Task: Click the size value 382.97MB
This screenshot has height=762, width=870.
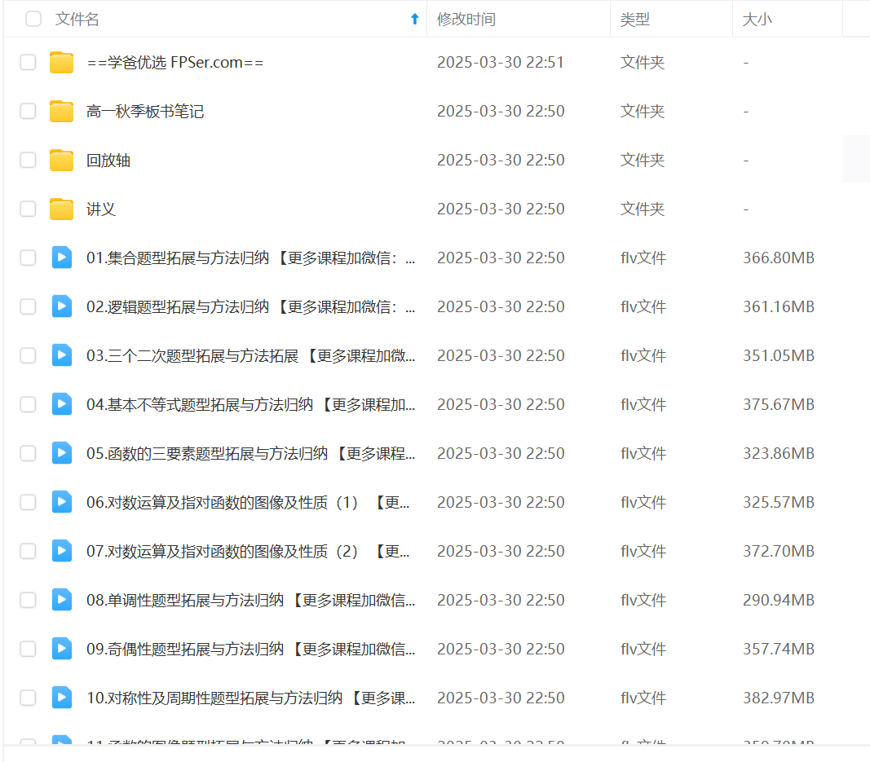Action: coord(779,698)
